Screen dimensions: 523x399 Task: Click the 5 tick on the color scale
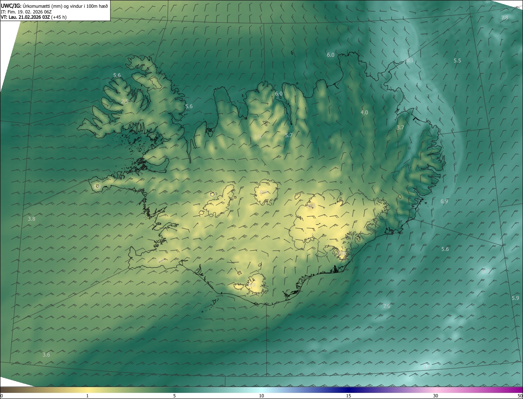pyautogui.click(x=174, y=396)
